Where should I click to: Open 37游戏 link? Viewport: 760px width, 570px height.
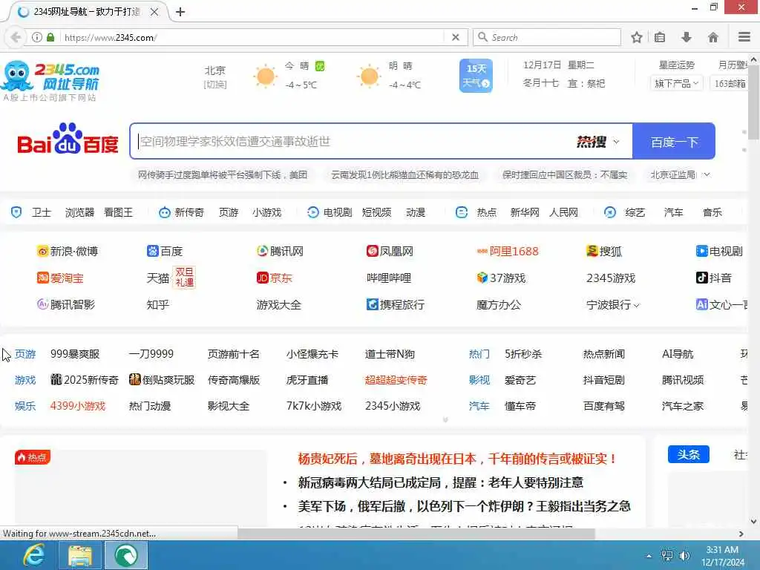pos(501,278)
